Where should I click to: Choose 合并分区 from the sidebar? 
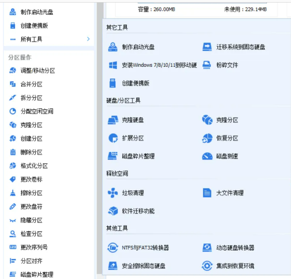coord(32,84)
